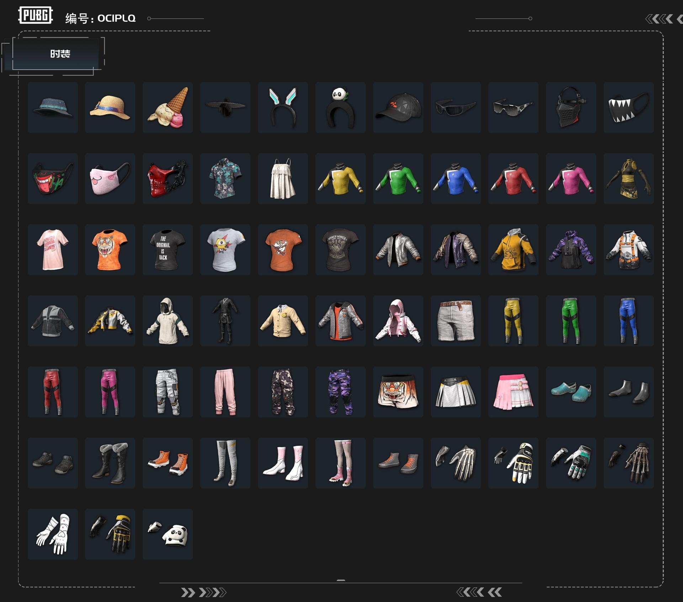The image size is (683, 602).
Task: Select the ice cream cone hat
Action: pyautogui.click(x=168, y=107)
